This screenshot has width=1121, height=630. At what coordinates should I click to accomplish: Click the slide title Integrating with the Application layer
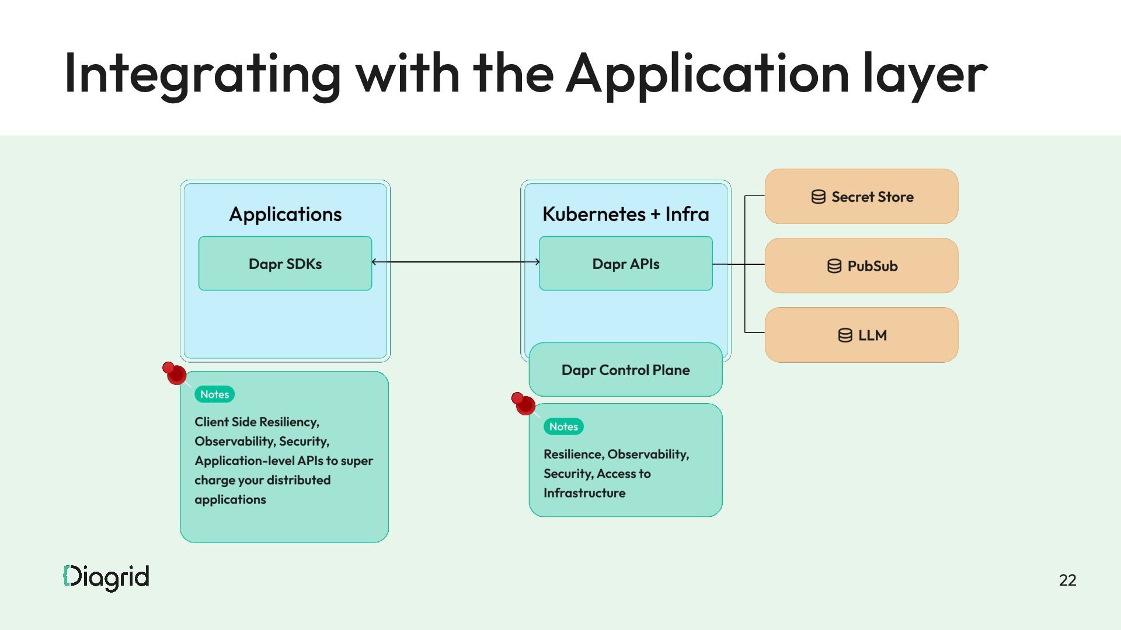(x=525, y=73)
